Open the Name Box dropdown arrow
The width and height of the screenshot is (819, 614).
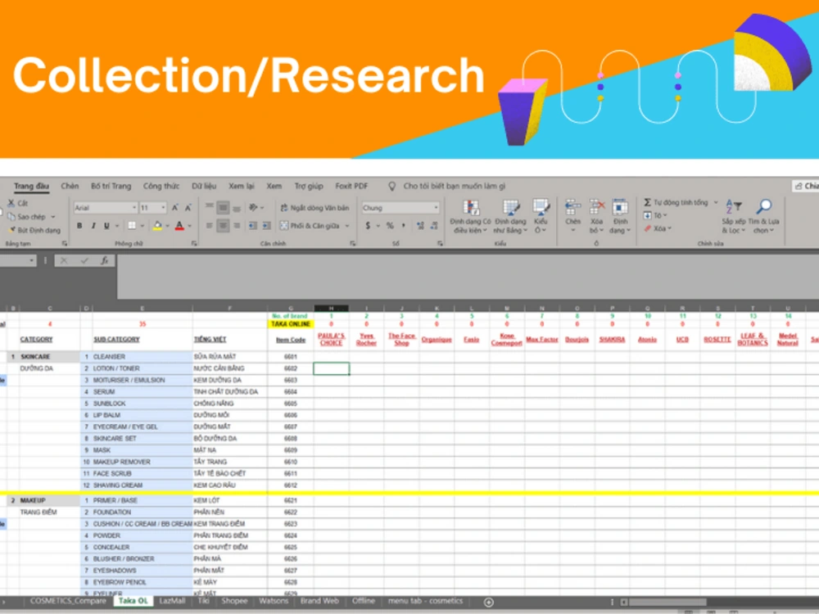click(31, 260)
